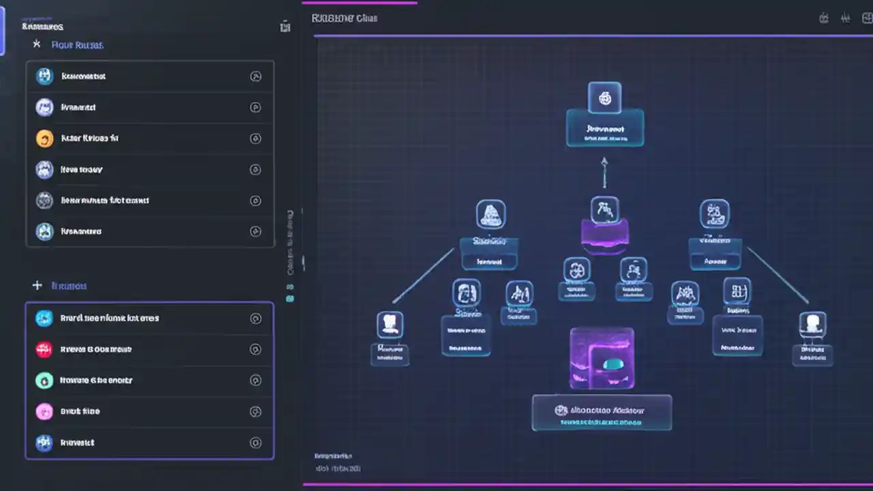
Task: Switch to the flow chart tab at top
Action: click(344, 18)
